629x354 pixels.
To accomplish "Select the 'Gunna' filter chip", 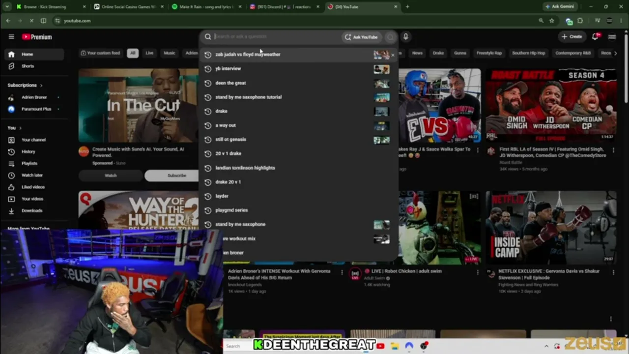I will (460, 53).
